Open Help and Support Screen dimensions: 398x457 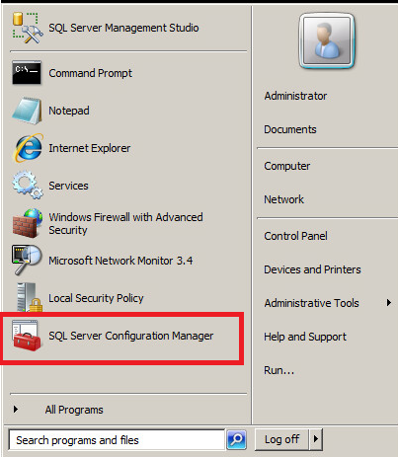pyautogui.click(x=305, y=337)
